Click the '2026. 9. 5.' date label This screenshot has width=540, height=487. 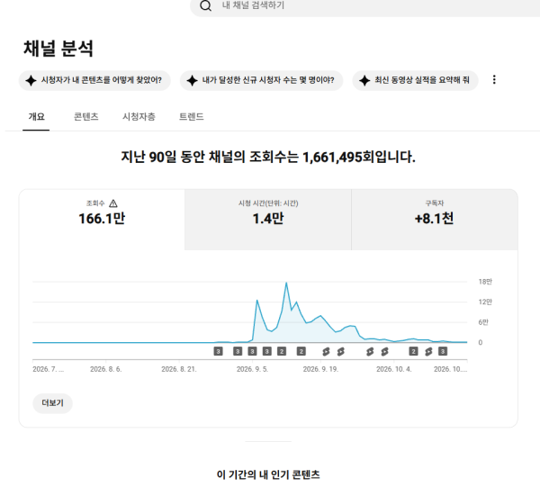coord(252,369)
